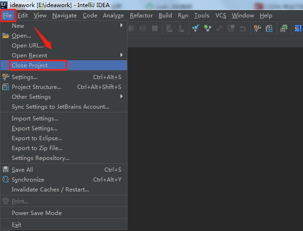Viewport: 303px width, 231px height.
Task: Open the View menu
Action: [x=40, y=16]
